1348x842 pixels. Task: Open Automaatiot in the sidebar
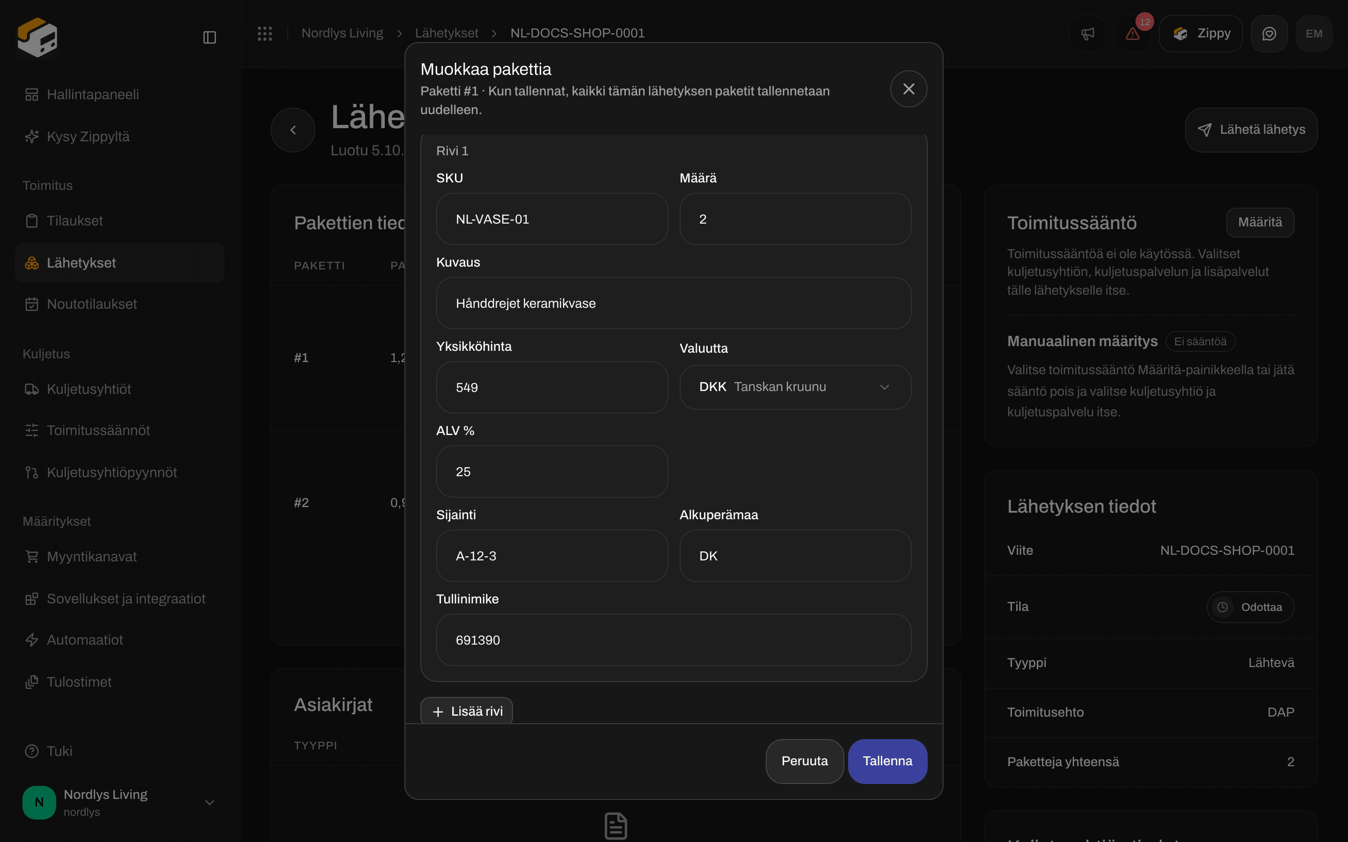point(120,640)
